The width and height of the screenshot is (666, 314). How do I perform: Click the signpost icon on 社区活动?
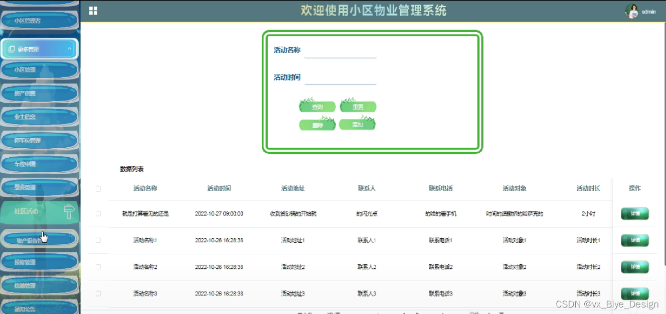pyautogui.click(x=70, y=212)
